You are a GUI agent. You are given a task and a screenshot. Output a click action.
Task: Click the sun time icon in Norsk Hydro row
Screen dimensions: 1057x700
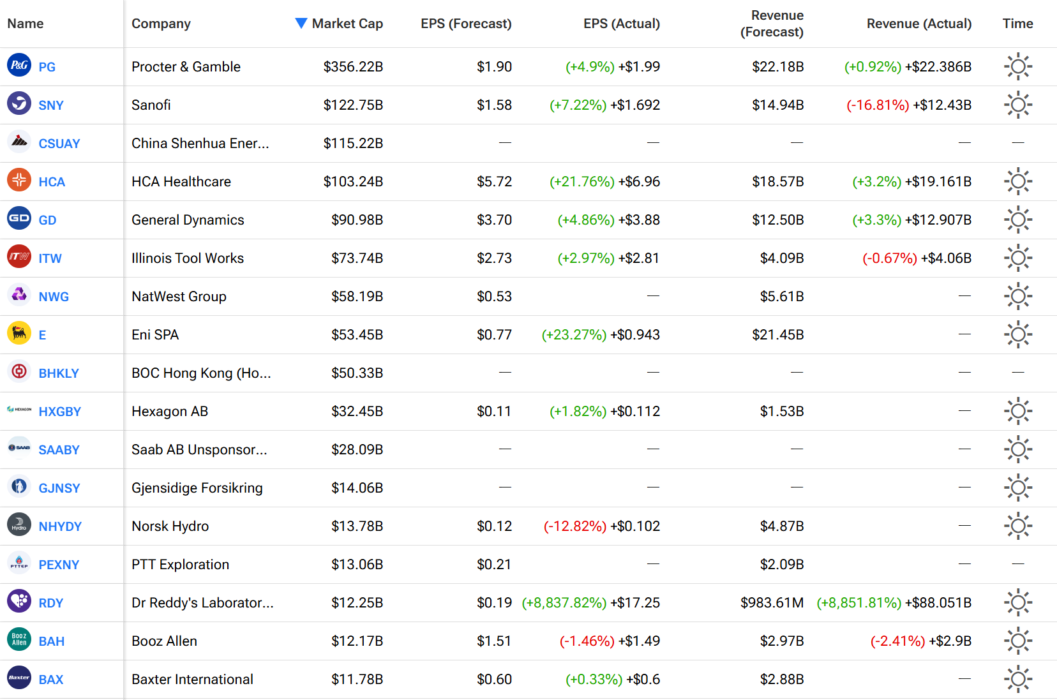1018,526
